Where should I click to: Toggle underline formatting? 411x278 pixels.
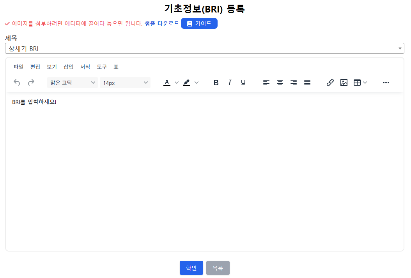243,83
